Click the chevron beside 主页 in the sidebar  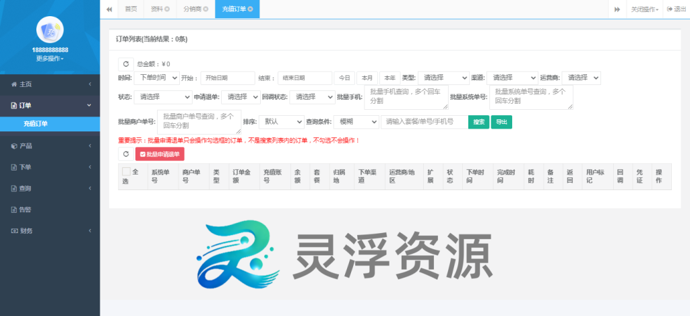(90, 84)
